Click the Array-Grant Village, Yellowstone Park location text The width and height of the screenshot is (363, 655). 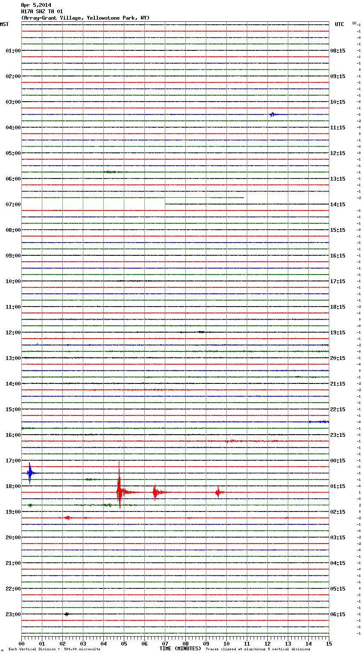(x=85, y=18)
